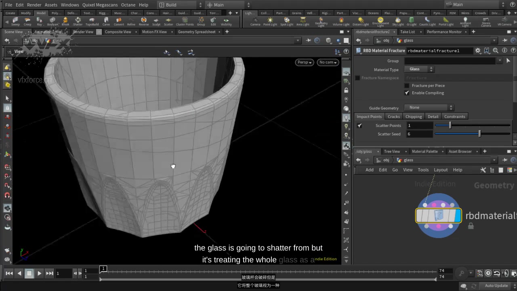
Task: Play the timeline forward
Action: [x=39, y=273]
